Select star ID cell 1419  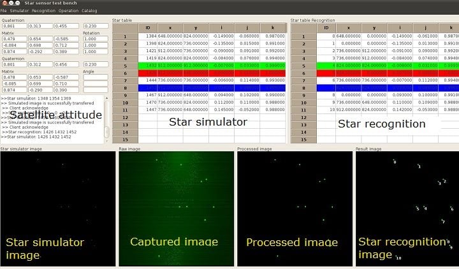click(x=148, y=58)
